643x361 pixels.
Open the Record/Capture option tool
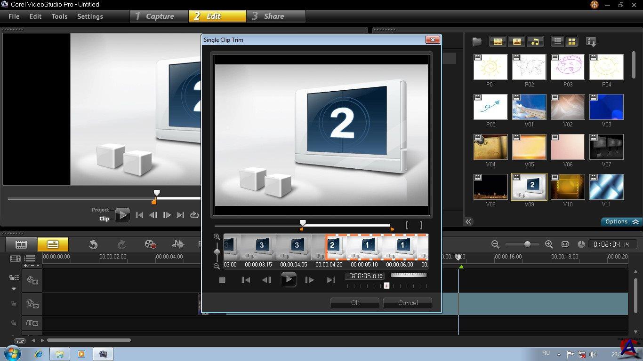click(x=150, y=244)
